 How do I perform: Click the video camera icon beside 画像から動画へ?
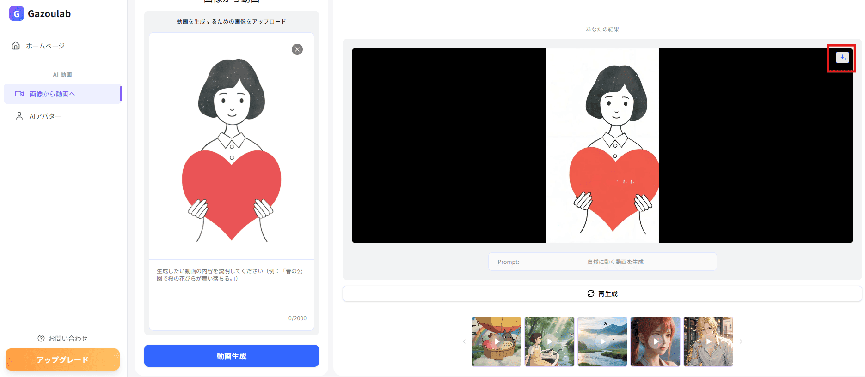click(19, 94)
